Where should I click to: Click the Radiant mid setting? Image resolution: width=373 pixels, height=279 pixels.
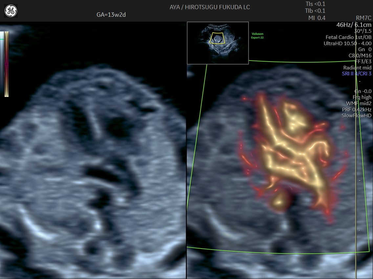point(357,68)
